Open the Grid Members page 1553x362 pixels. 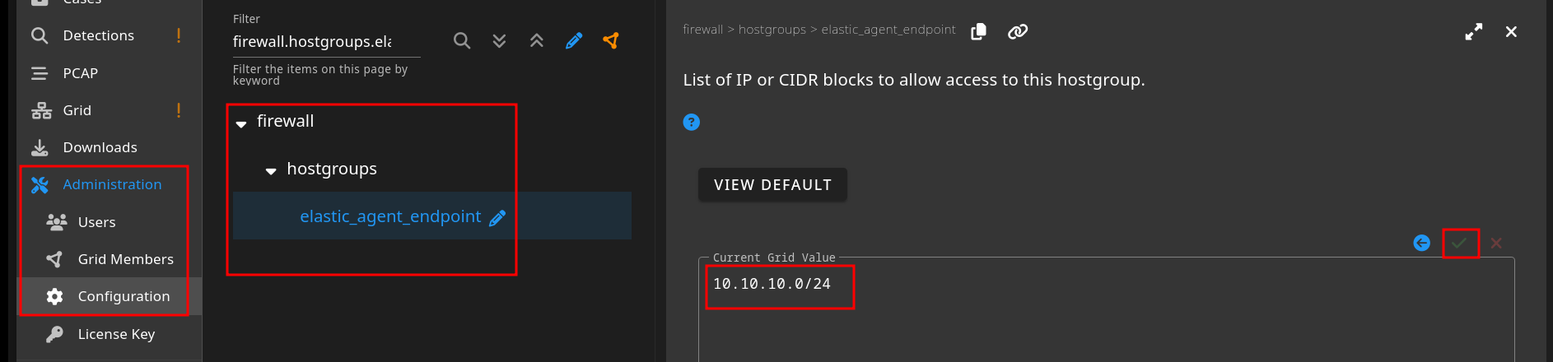pos(125,259)
